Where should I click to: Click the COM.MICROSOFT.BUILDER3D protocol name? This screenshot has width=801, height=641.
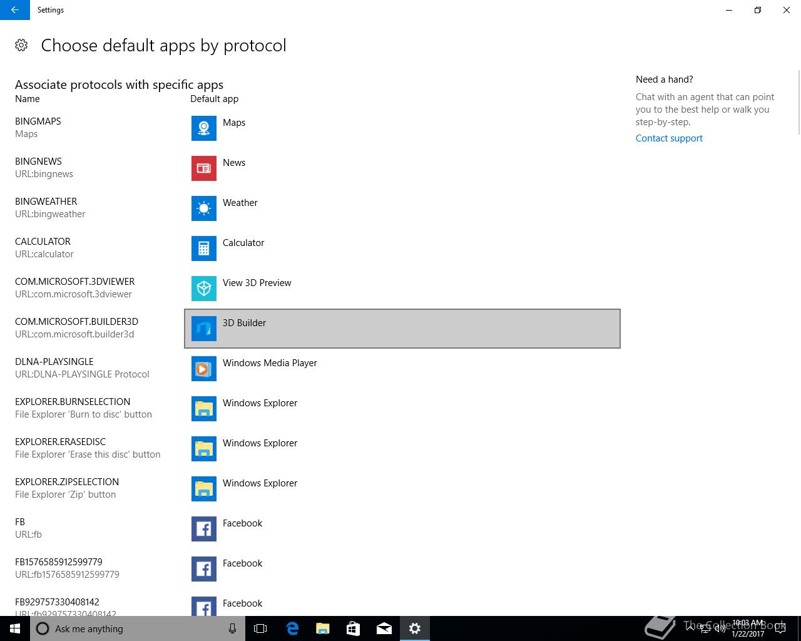click(76, 322)
